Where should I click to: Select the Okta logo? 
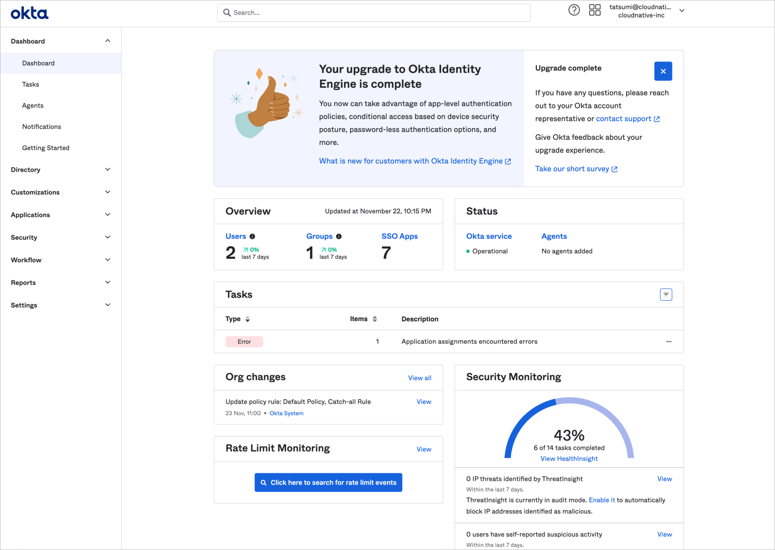(x=29, y=13)
